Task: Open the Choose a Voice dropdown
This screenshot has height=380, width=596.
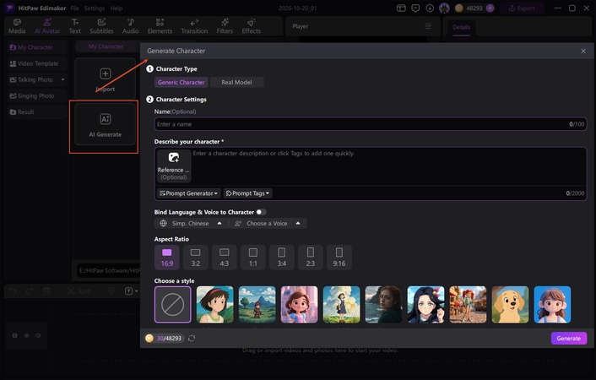Action: pyautogui.click(x=268, y=223)
